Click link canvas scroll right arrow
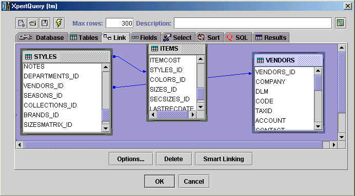 pos(334,145)
